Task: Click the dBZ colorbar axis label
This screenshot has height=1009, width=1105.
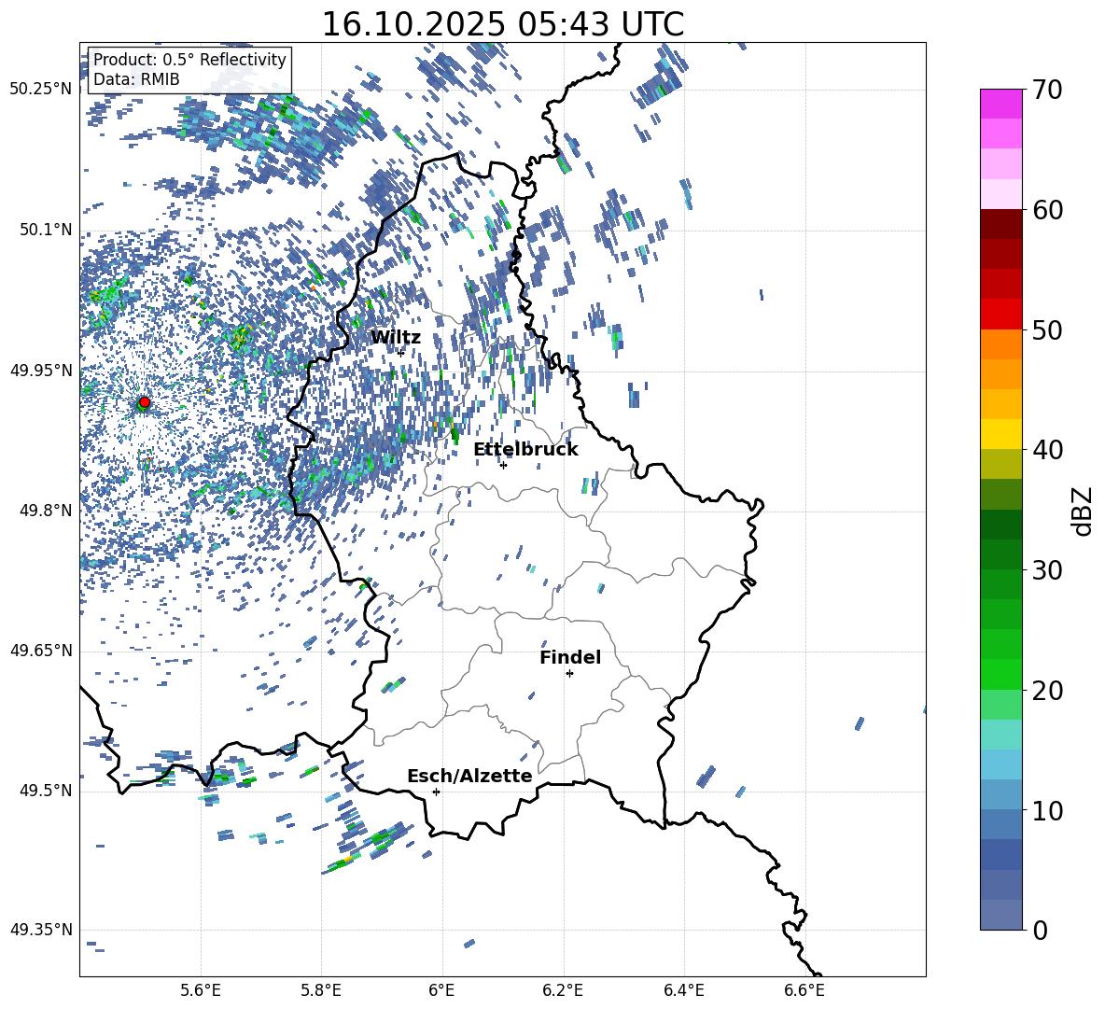Action: coord(1084,511)
